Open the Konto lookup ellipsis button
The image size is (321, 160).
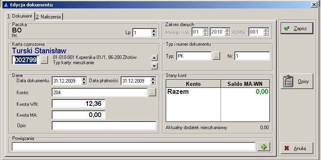pyautogui.click(x=152, y=93)
